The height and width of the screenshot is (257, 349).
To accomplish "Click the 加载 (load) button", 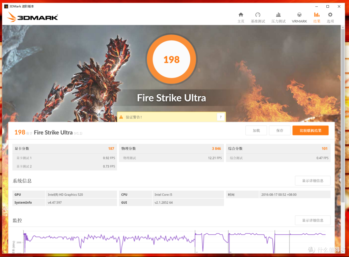I will pyautogui.click(x=256, y=131).
